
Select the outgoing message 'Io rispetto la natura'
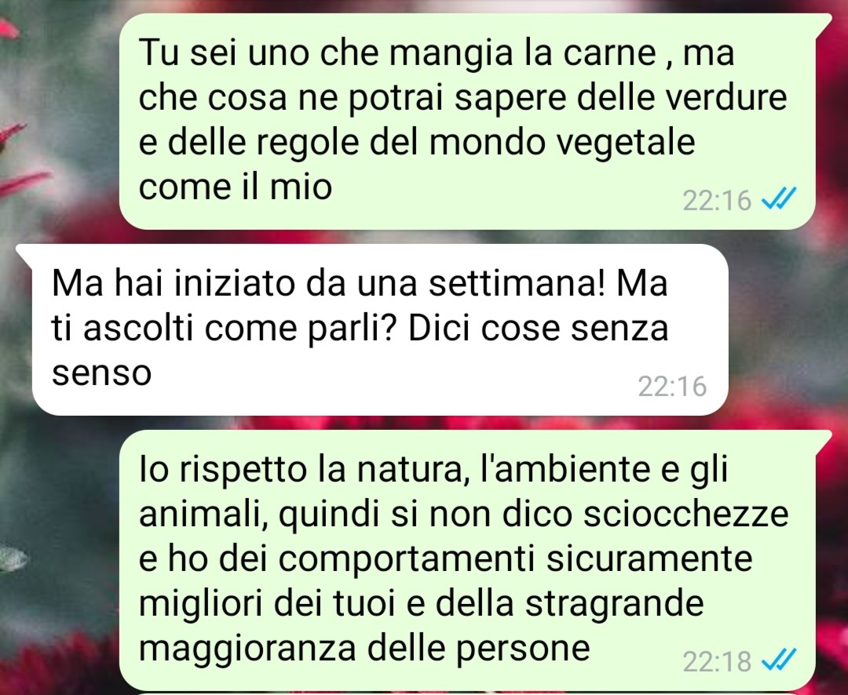[467, 560]
